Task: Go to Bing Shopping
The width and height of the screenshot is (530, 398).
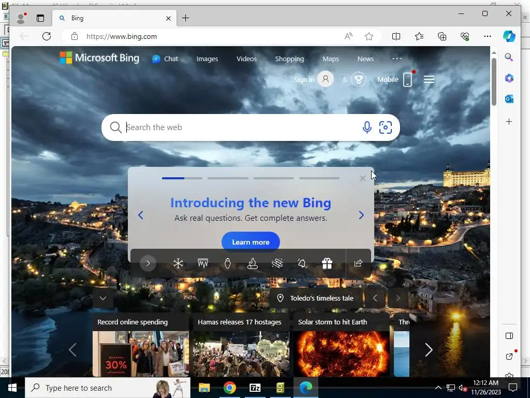Action: 289,59
